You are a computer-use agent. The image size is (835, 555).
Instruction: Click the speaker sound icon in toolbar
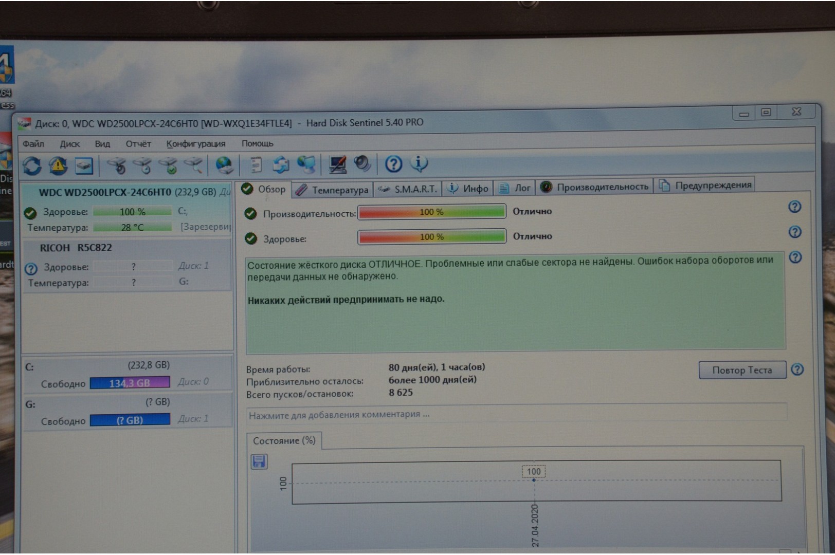[362, 164]
